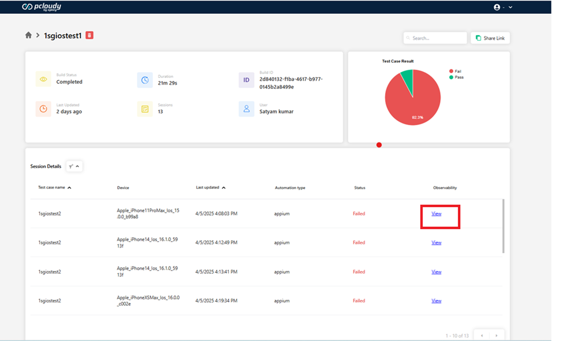Toggle the Fail legend in pie chart
The image size is (563, 341).
[x=454, y=71]
